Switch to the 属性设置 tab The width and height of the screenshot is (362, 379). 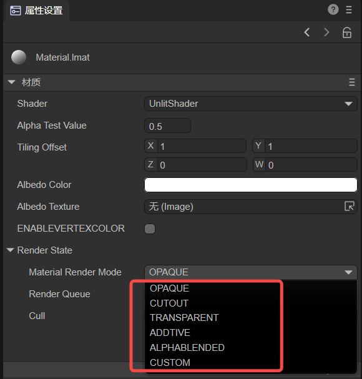[37, 11]
